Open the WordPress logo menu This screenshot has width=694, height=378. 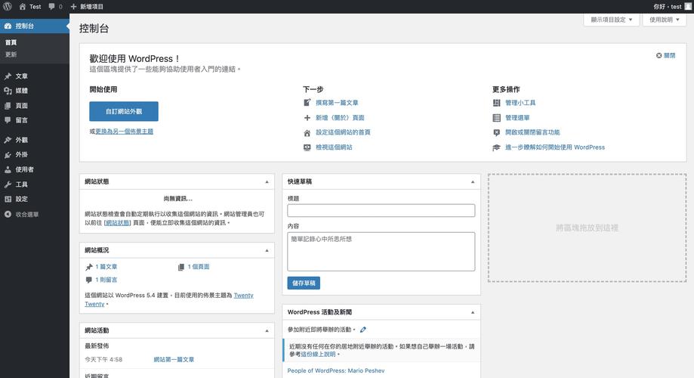pyautogui.click(x=7, y=7)
